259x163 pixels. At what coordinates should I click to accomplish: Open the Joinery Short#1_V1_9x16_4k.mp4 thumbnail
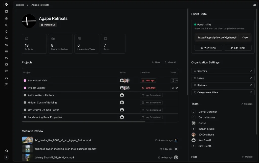28,157
